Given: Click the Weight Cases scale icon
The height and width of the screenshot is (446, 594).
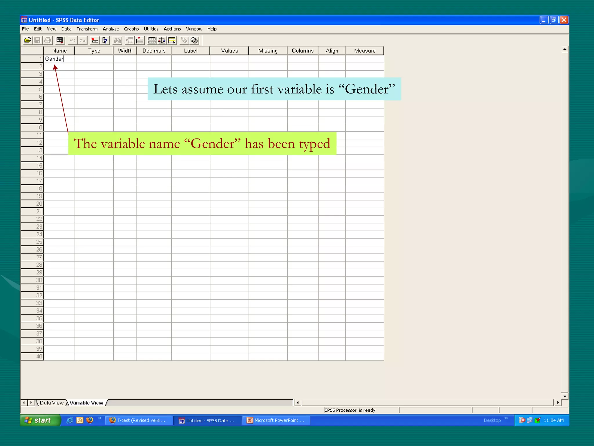Looking at the screenshot, I should coord(162,40).
